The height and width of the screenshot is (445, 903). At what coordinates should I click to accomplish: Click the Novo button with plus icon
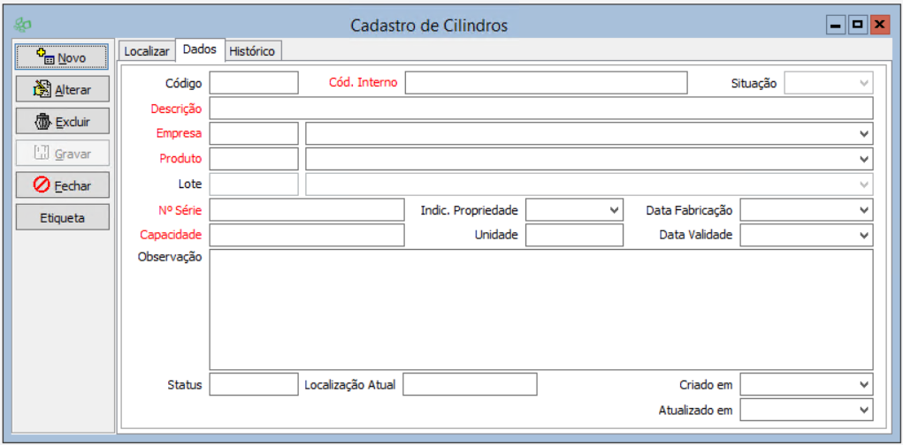62,57
